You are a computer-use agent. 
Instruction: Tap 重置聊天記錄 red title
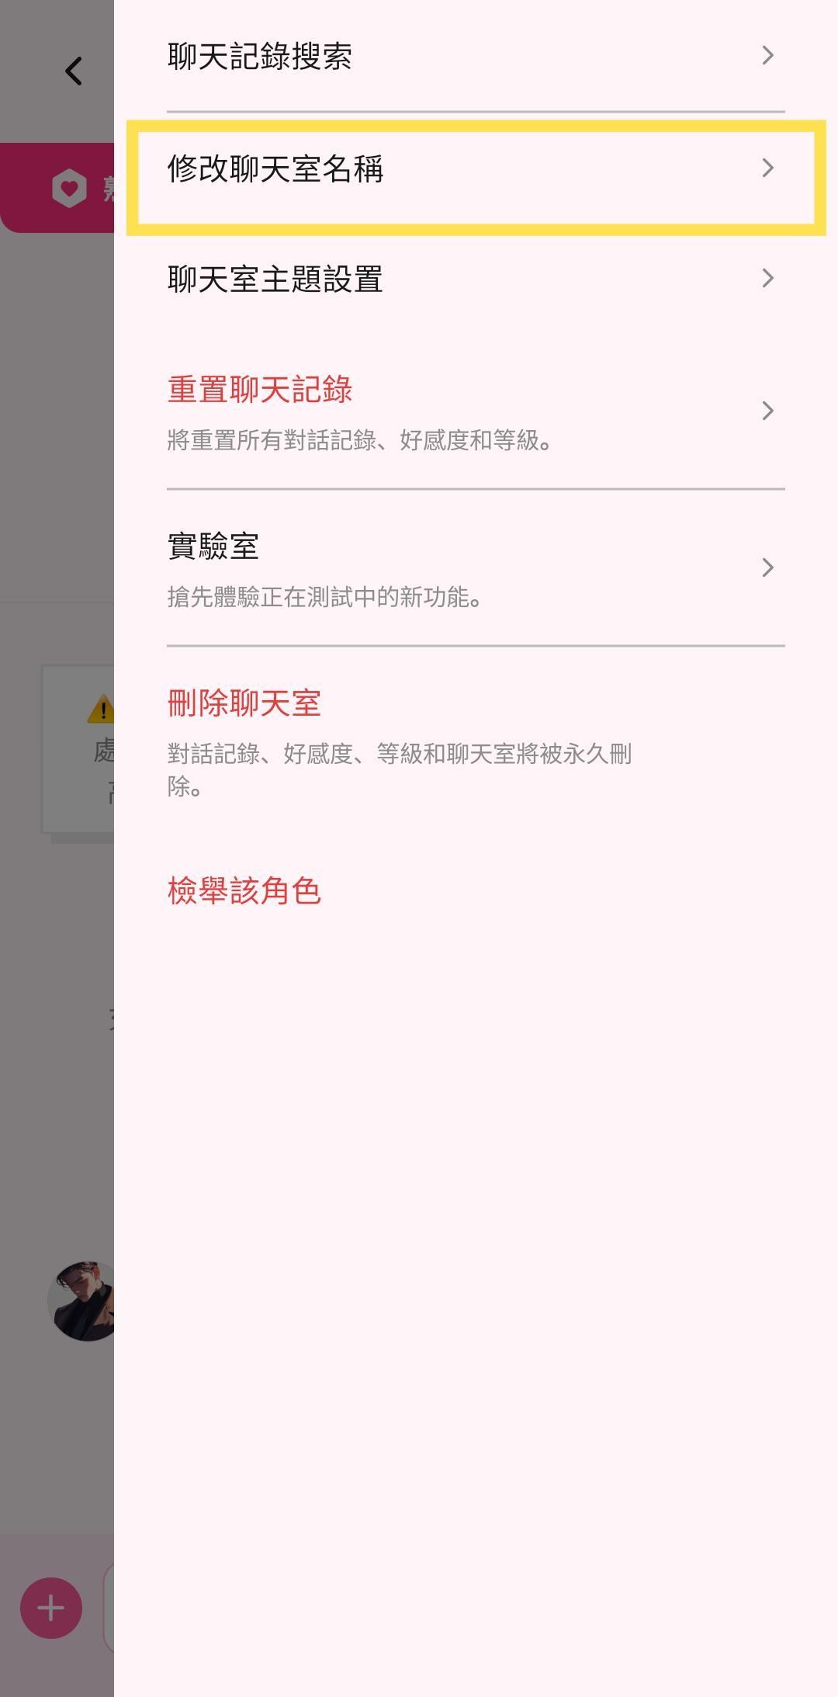coord(260,390)
